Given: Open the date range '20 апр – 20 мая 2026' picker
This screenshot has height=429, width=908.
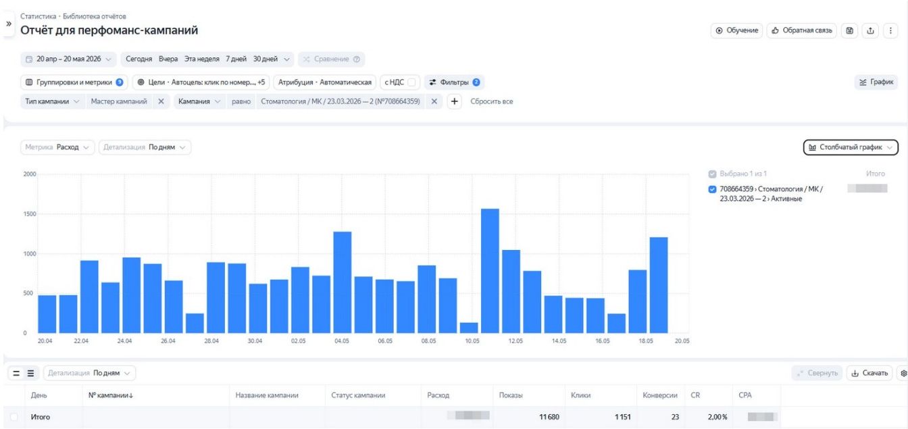Looking at the screenshot, I should 68,59.
